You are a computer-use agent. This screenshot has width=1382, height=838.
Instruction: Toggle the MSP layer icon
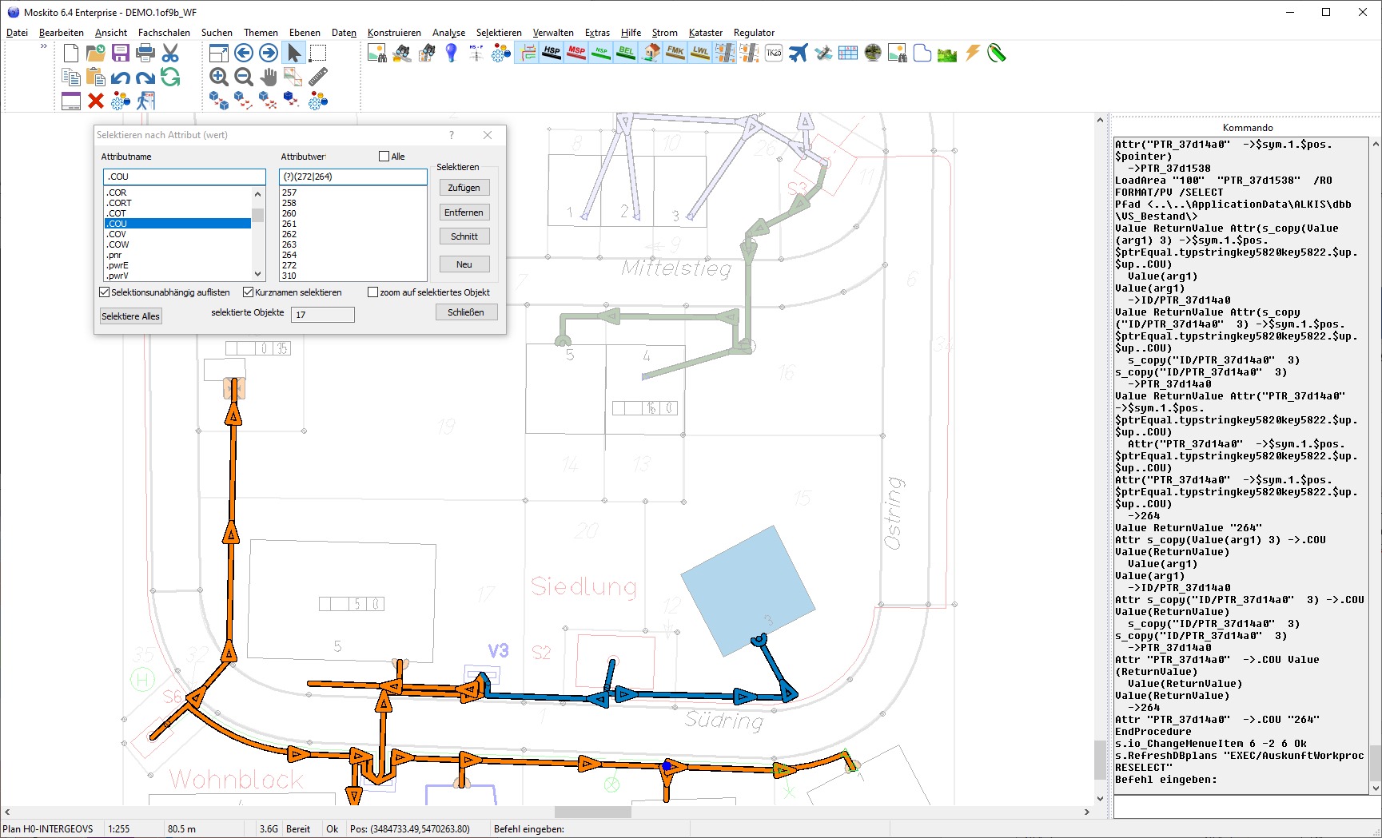coord(576,53)
